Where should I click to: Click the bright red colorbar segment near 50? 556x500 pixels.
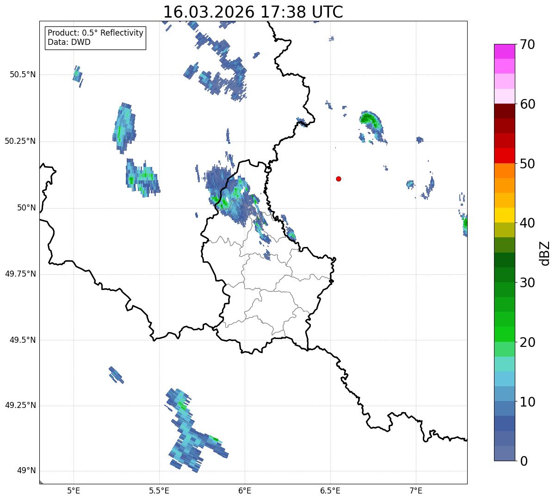[x=504, y=155]
